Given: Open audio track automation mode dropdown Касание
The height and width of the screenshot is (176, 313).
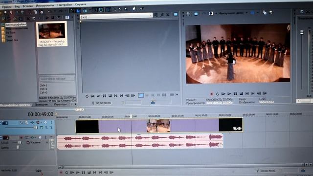Looking at the screenshot, I should tap(38, 142).
